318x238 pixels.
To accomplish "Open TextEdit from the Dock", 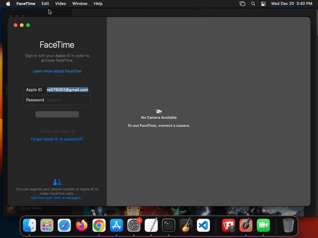I will tap(151, 225).
